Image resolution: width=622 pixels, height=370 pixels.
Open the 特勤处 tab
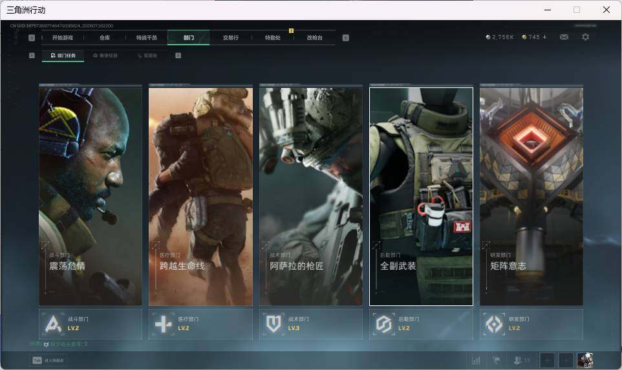point(272,38)
